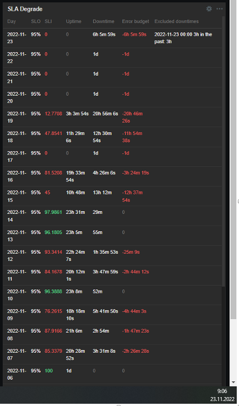Open the three-dots panel options menu
239x406 pixels.
(219, 9)
